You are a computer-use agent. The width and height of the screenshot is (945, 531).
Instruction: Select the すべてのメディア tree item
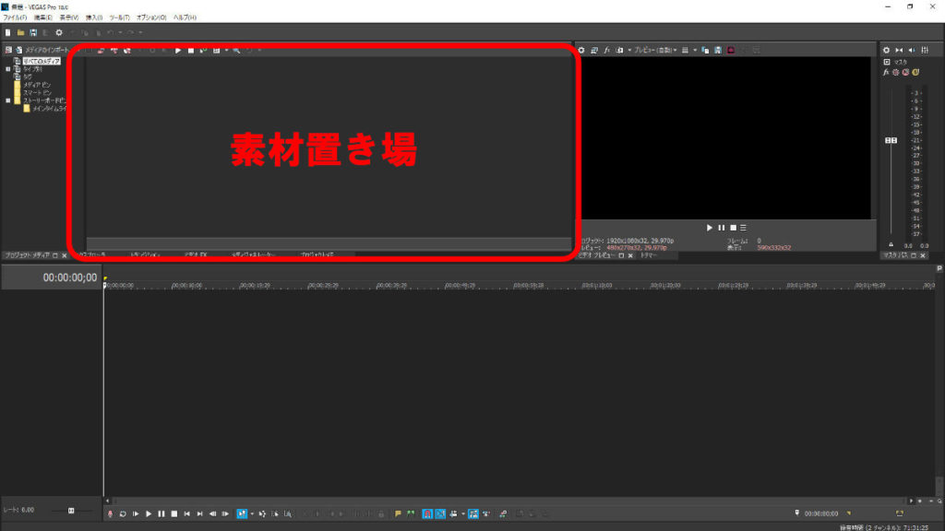pyautogui.click(x=42, y=61)
